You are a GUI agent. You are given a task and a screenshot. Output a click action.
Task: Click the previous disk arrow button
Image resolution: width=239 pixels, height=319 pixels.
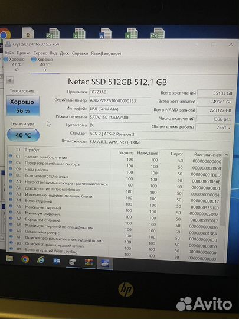pyautogui.click(x=10, y=80)
